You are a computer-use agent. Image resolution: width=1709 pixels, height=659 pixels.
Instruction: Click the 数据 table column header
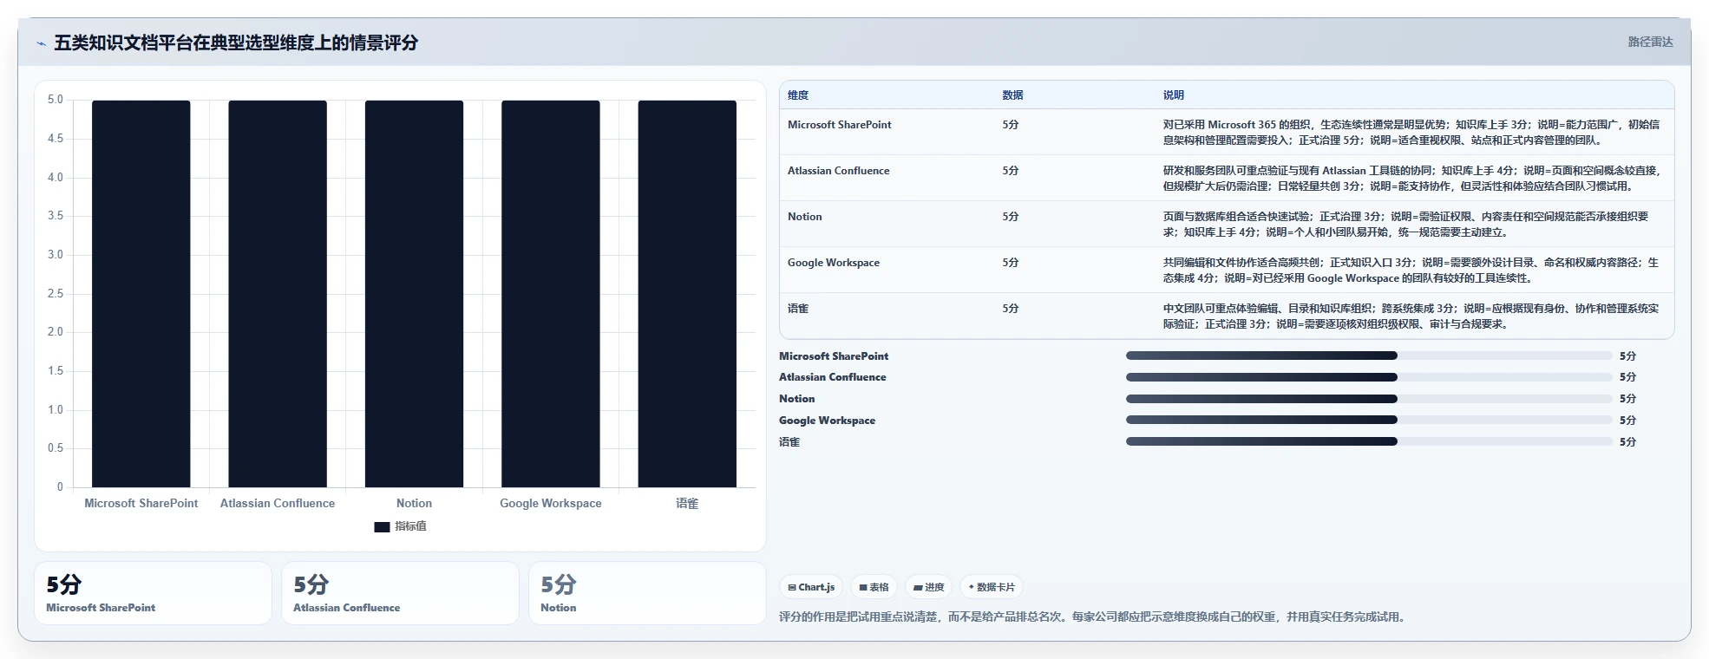(1012, 95)
